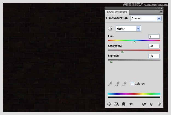Open the Adjustments panel options menu

tap(160, 12)
